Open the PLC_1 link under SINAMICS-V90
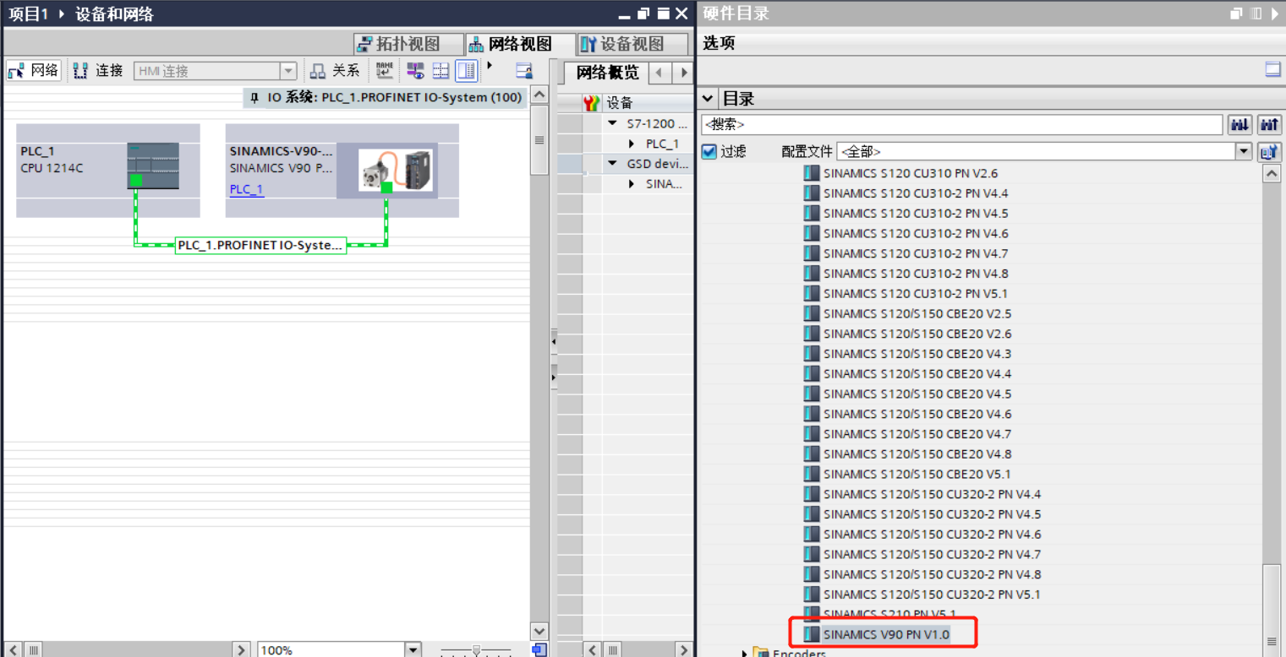The height and width of the screenshot is (657, 1286). click(x=247, y=189)
